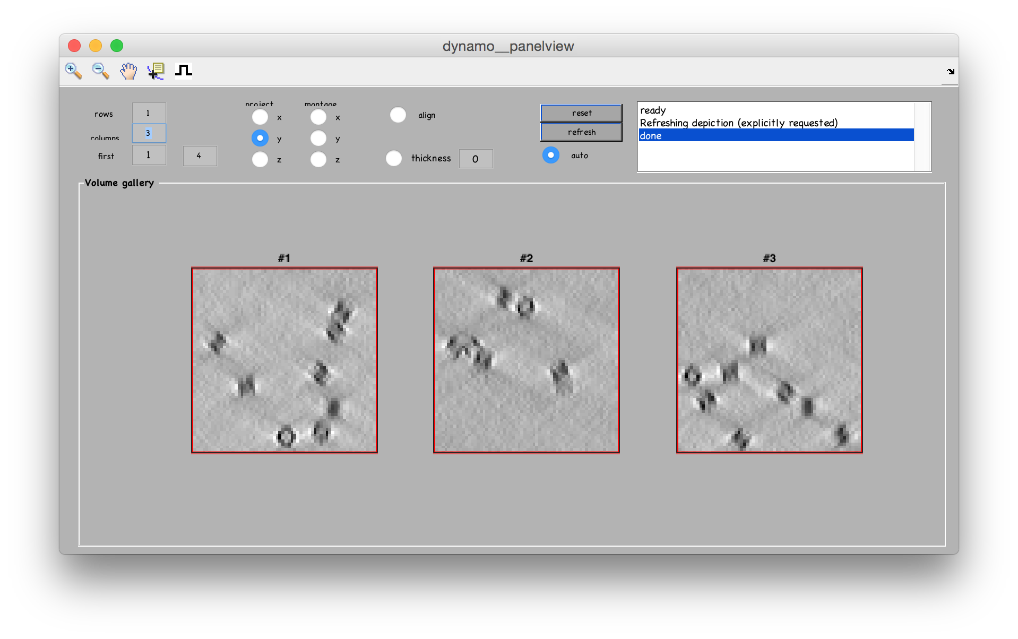Click the reset button

coord(581,113)
